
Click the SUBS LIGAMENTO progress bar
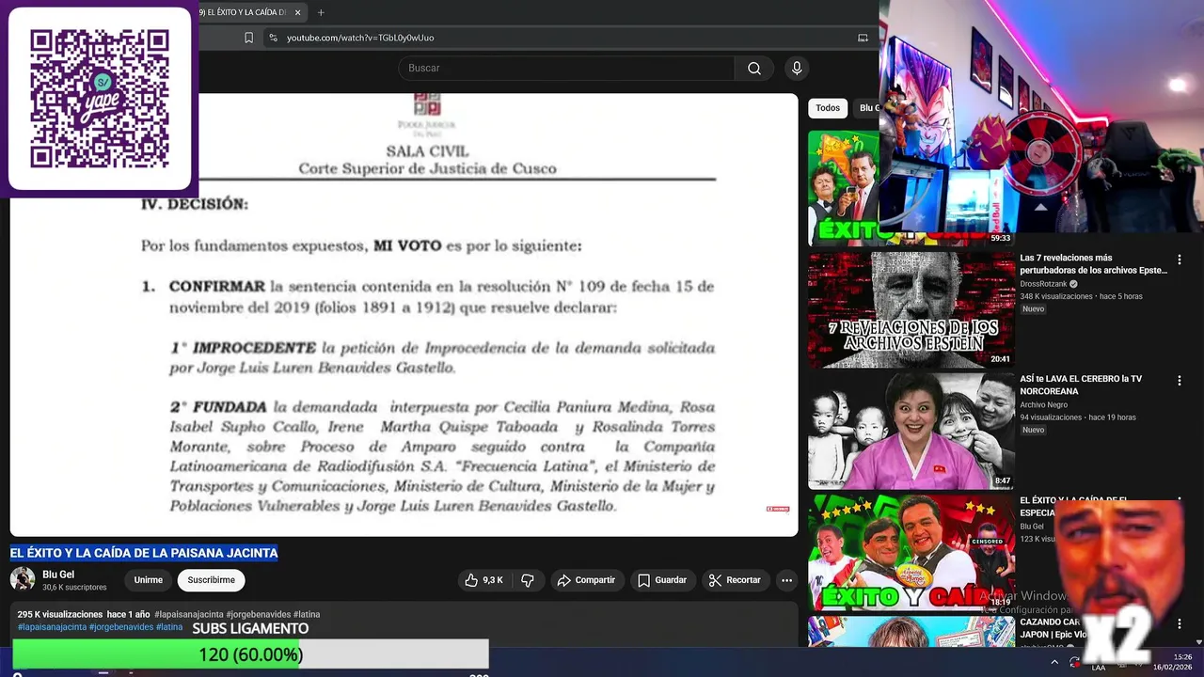250,654
